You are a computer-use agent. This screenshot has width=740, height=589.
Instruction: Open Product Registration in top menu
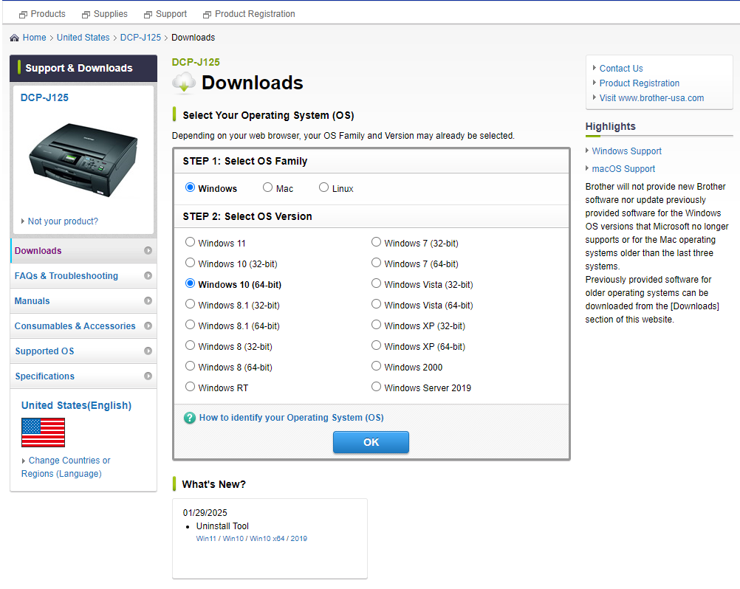point(255,14)
